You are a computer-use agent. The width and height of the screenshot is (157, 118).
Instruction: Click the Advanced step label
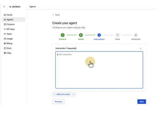[136, 39]
